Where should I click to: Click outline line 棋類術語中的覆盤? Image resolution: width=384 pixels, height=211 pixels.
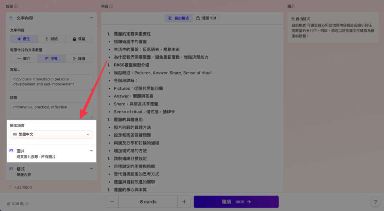point(130,42)
